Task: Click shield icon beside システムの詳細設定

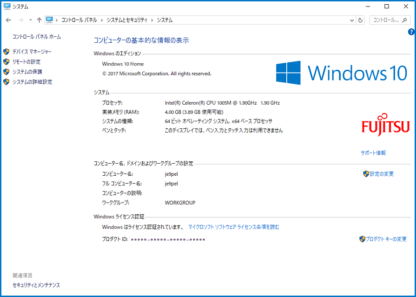Action: [7, 82]
